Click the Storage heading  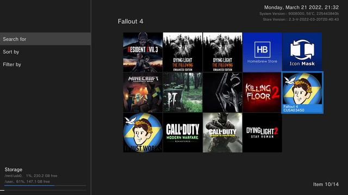(x=13, y=170)
